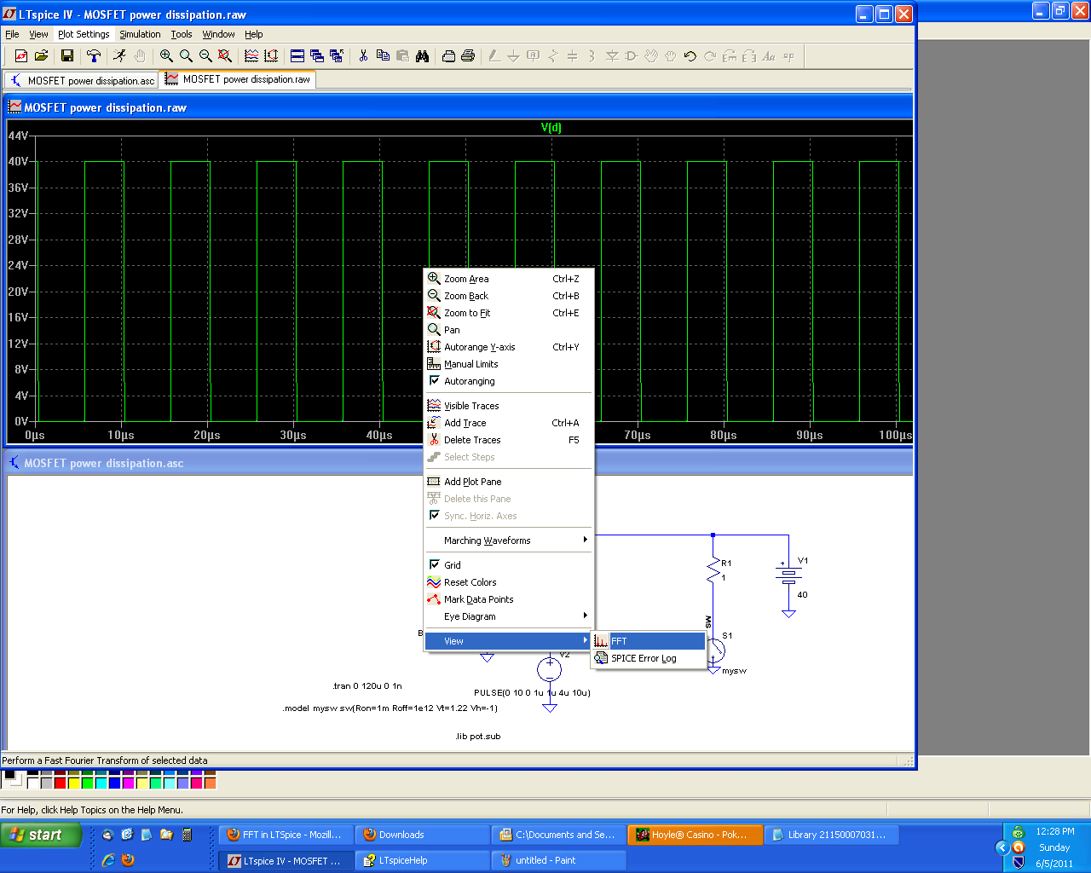Screen dimensions: 1091x873
Task: Click the Place Resistor toolbar icon
Action: click(x=553, y=56)
